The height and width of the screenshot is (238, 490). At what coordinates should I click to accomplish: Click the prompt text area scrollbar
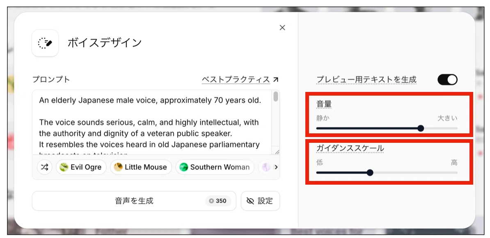276,96
